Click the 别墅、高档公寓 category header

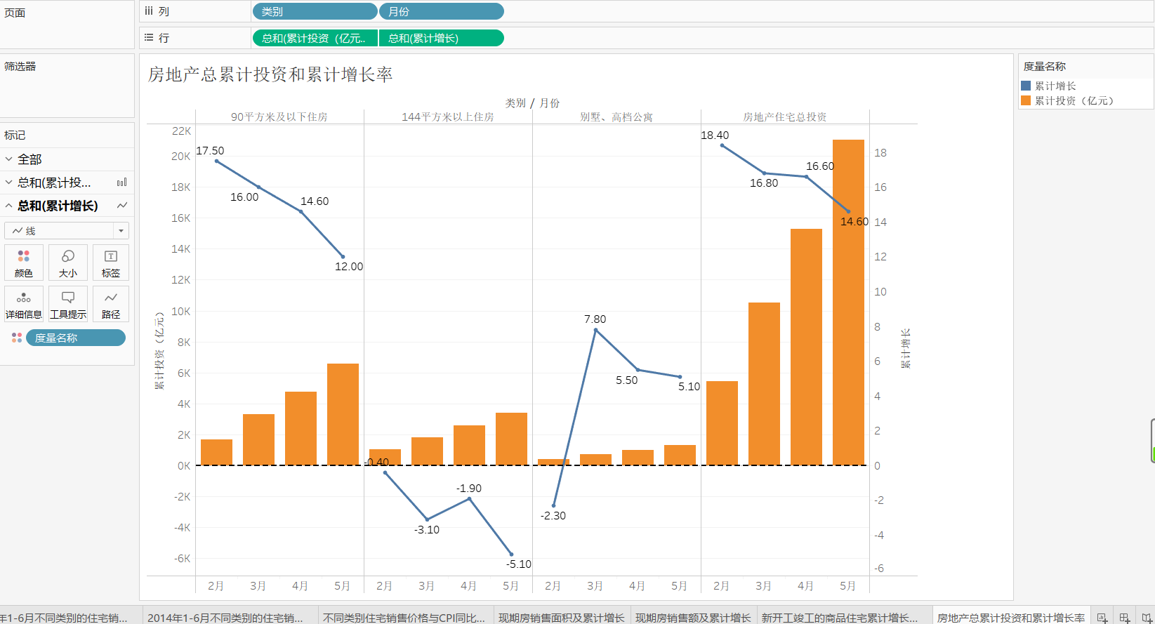coord(616,117)
